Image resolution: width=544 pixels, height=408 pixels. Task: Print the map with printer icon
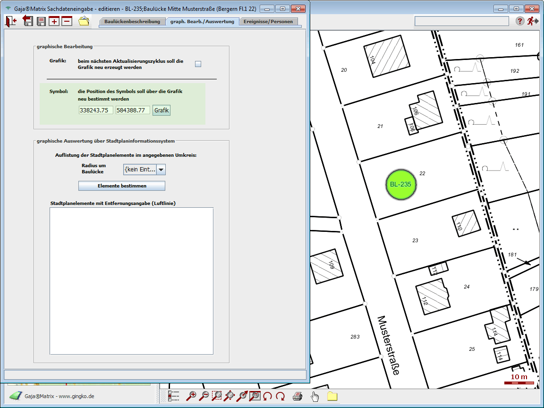click(297, 396)
